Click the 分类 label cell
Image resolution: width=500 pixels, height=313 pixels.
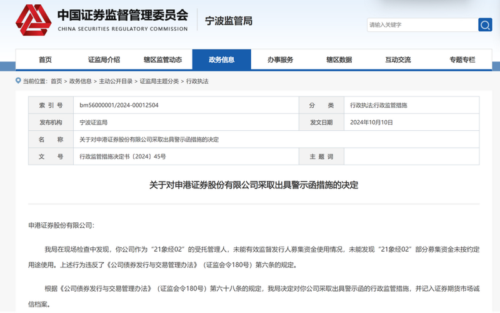pyautogui.click(x=321, y=105)
